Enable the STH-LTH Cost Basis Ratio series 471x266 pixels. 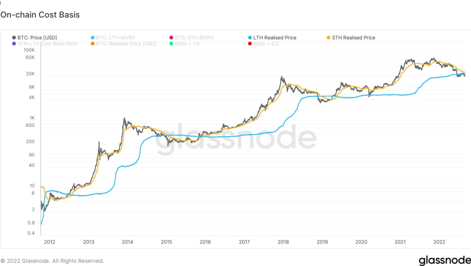coord(47,44)
